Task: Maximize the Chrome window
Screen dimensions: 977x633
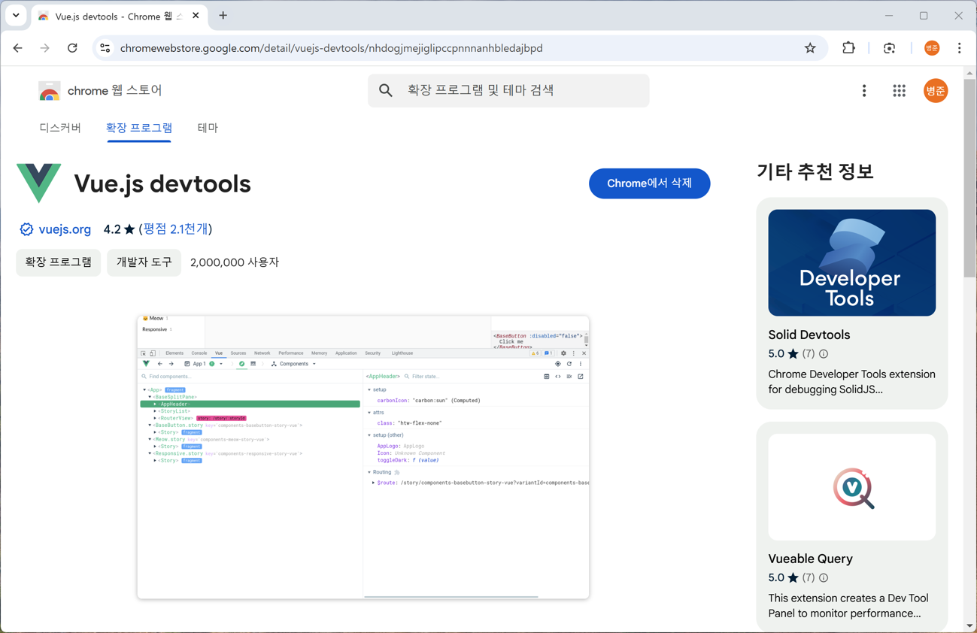Action: pyautogui.click(x=924, y=16)
